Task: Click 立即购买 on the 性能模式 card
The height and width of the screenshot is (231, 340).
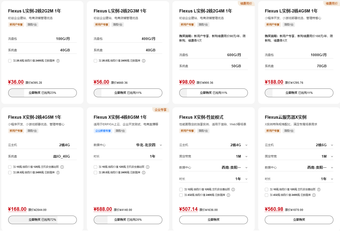Action: click(x=213, y=220)
